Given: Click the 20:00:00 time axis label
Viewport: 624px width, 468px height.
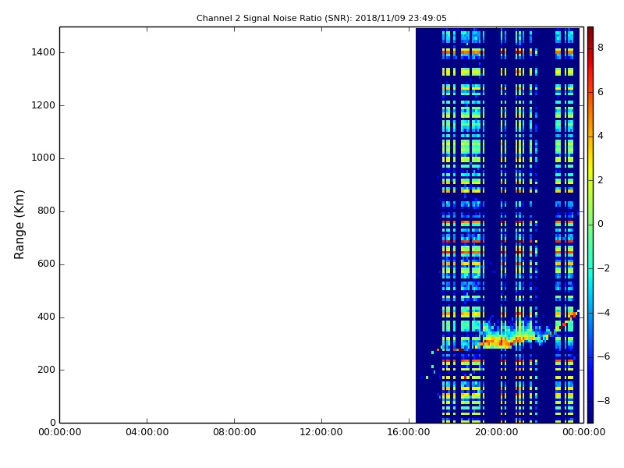Looking at the screenshot, I should 496,432.
